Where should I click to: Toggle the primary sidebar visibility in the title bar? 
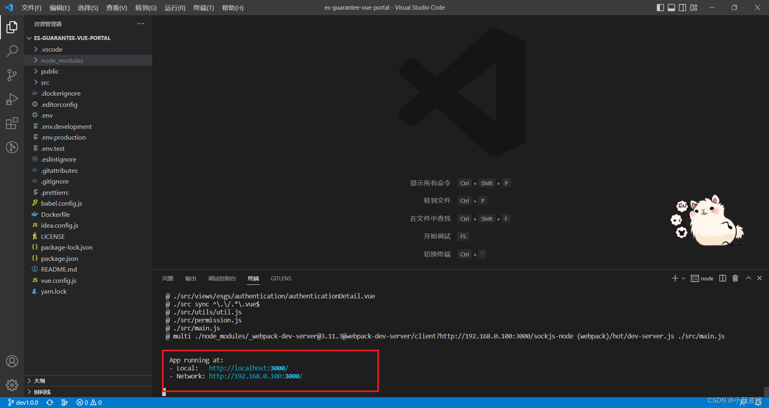660,7
